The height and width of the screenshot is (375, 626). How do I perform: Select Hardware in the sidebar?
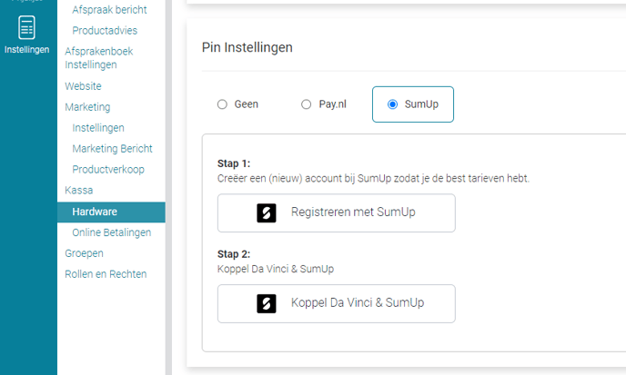tap(95, 212)
